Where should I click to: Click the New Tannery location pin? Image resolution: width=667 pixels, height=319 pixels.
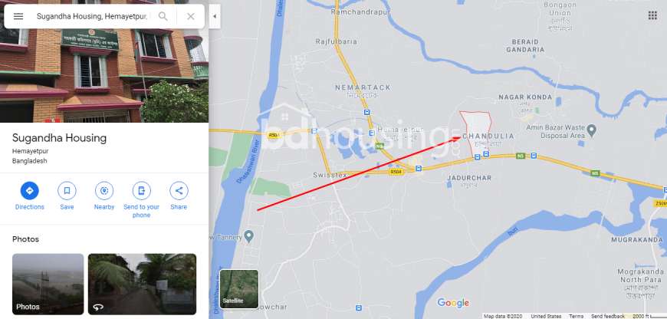click(249, 235)
